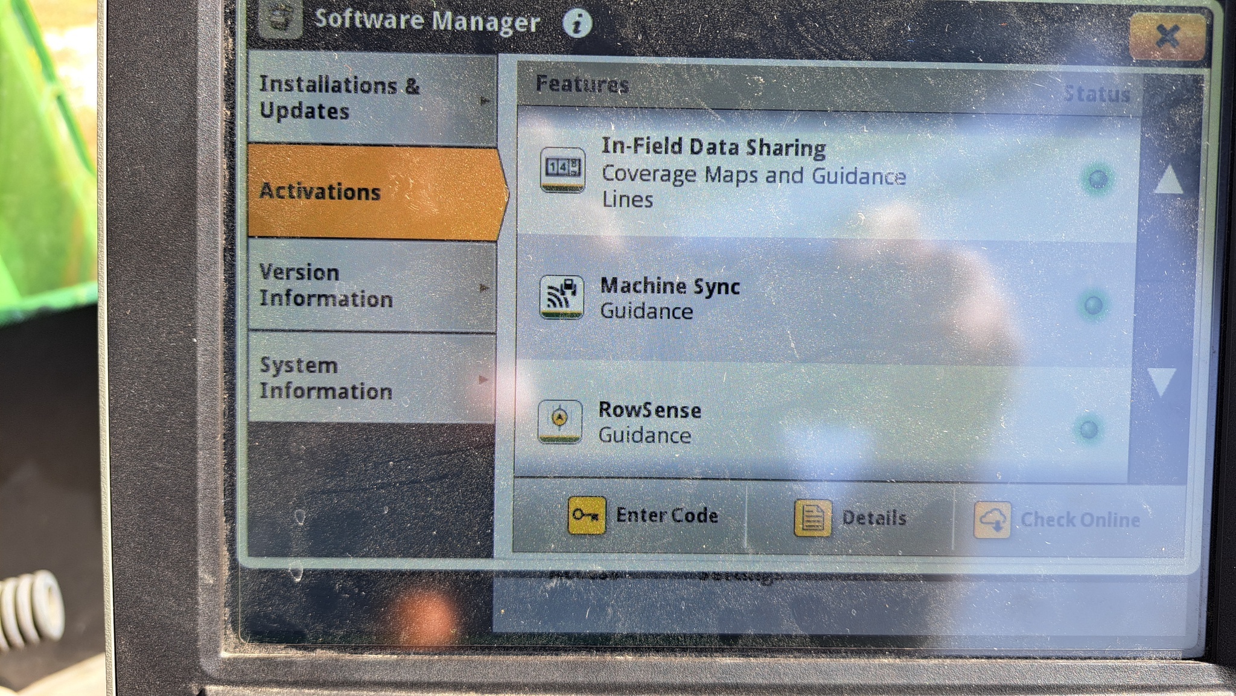This screenshot has height=696, width=1236.
Task: Toggle Machine Sync status indicator
Action: [x=1093, y=305]
